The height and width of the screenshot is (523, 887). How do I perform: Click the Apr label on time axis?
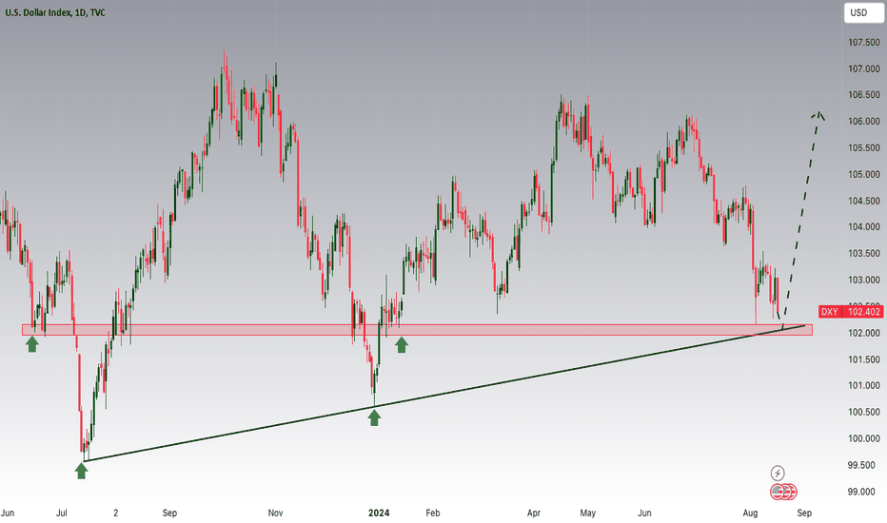pyautogui.click(x=534, y=513)
